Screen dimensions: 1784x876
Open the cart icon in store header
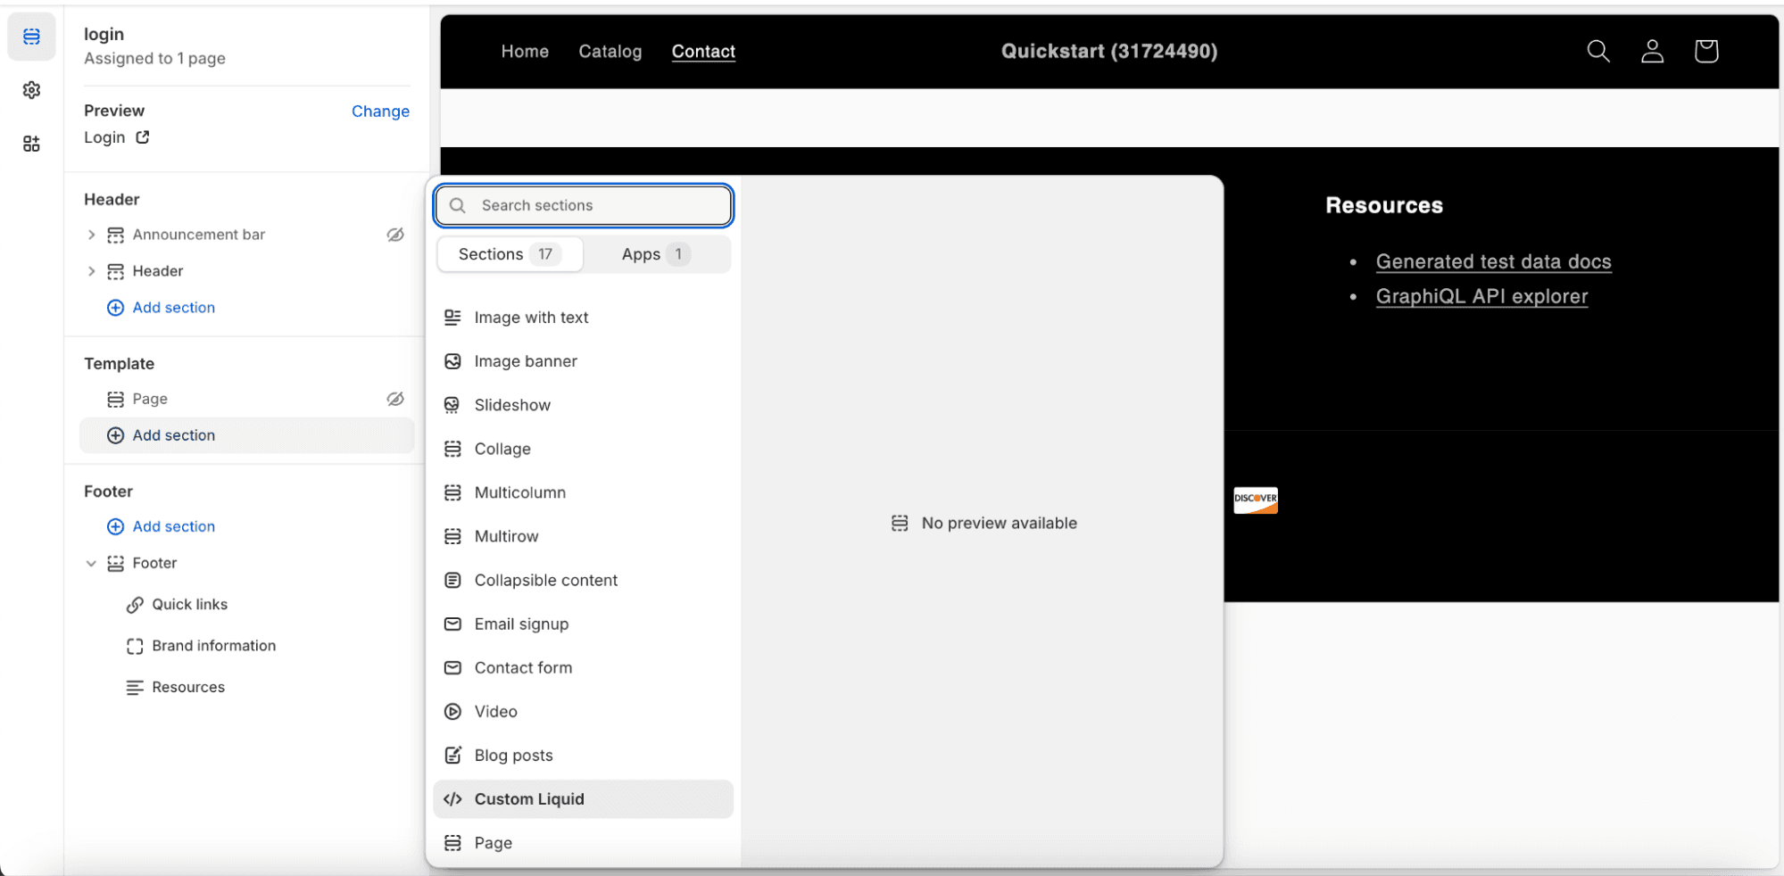coord(1705,51)
